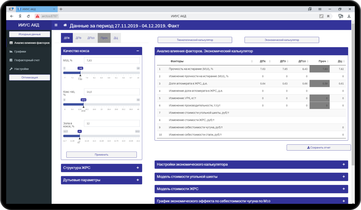
Task: Apply coke quality with Применить
Action: (102, 155)
